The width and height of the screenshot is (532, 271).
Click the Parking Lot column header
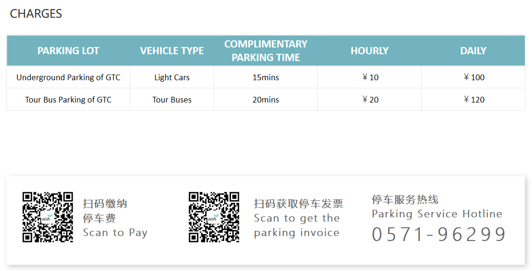[x=68, y=51]
